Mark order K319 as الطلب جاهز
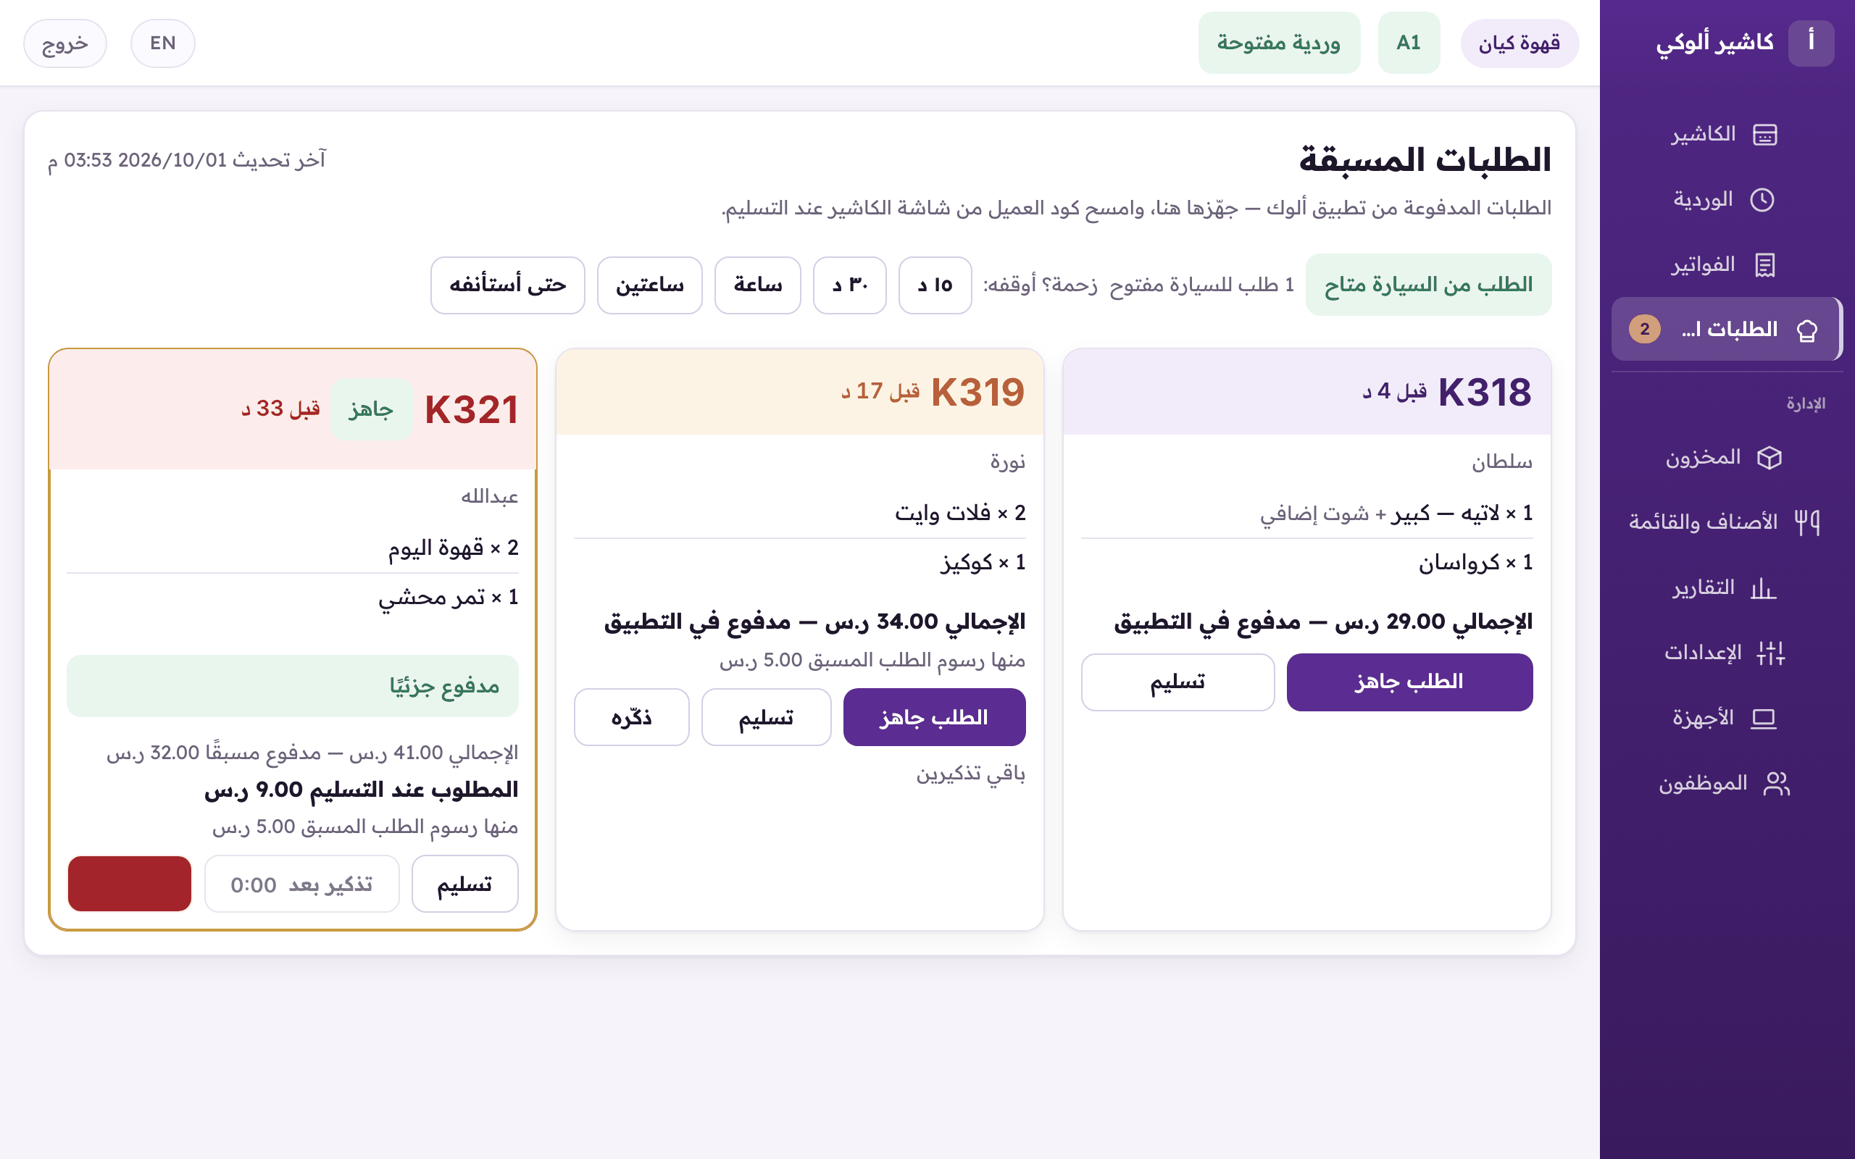The height and width of the screenshot is (1159, 1855). click(935, 717)
